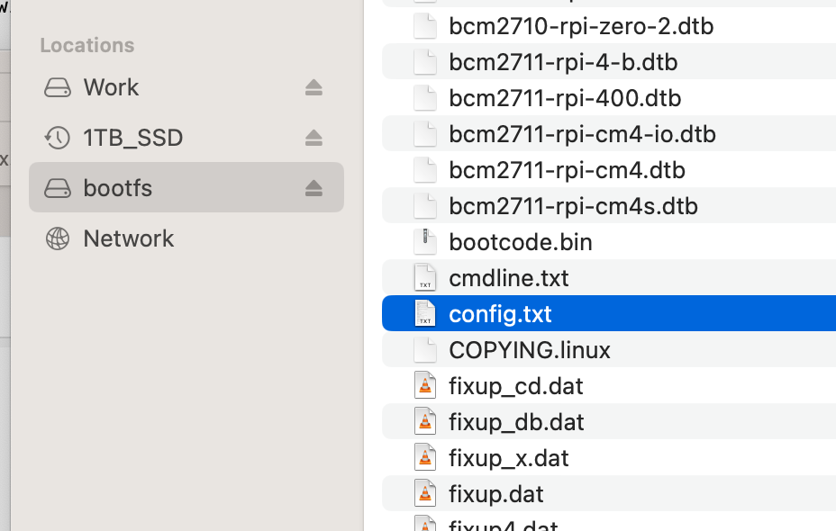836x531 pixels.
Task: Click the Work disk icon
Action: click(57, 87)
